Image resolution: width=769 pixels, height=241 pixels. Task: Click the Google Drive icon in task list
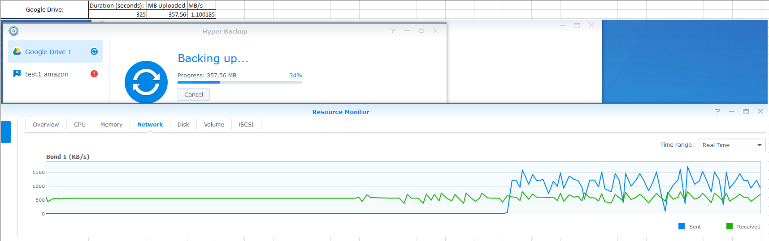(x=17, y=51)
